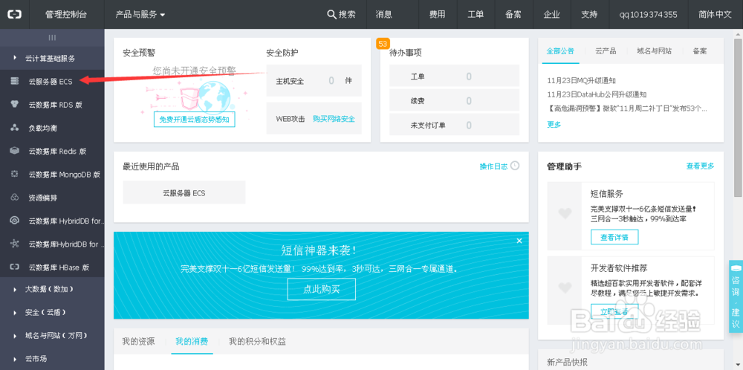743x370 pixels.
Task: Click 续费 pending count row
Action: 454,101
